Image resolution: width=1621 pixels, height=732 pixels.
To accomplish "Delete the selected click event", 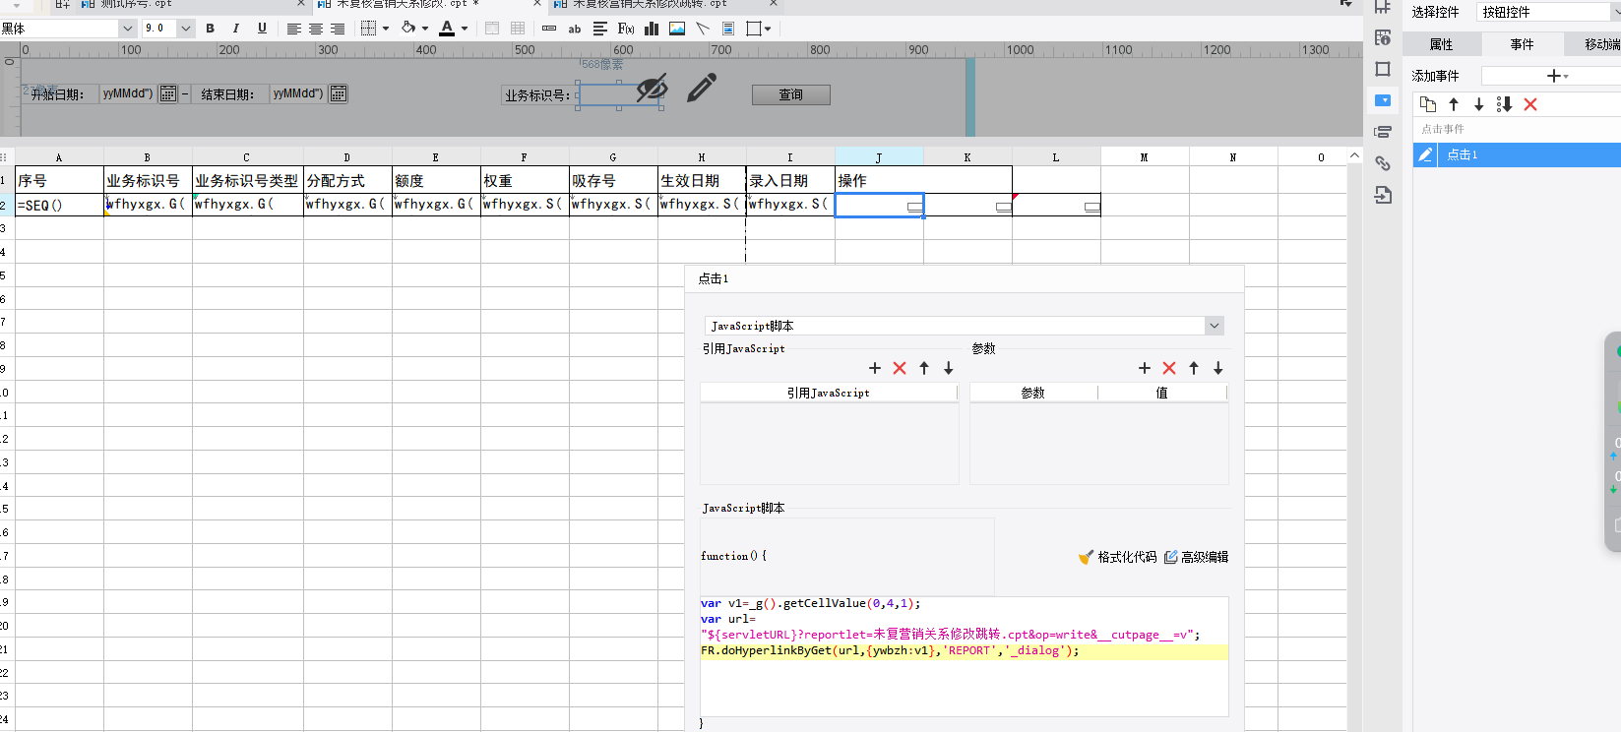I will [x=1530, y=104].
